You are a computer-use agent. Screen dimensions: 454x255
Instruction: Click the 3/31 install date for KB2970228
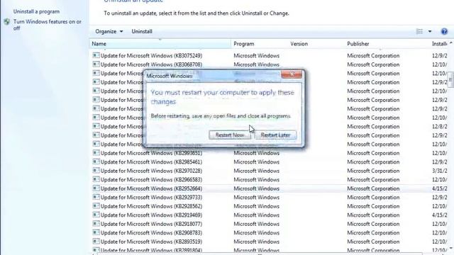(440, 171)
